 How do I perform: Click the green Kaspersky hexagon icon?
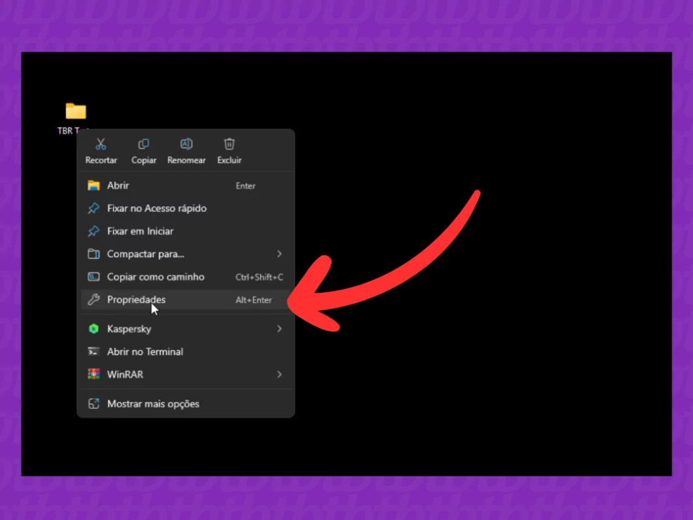tap(93, 329)
